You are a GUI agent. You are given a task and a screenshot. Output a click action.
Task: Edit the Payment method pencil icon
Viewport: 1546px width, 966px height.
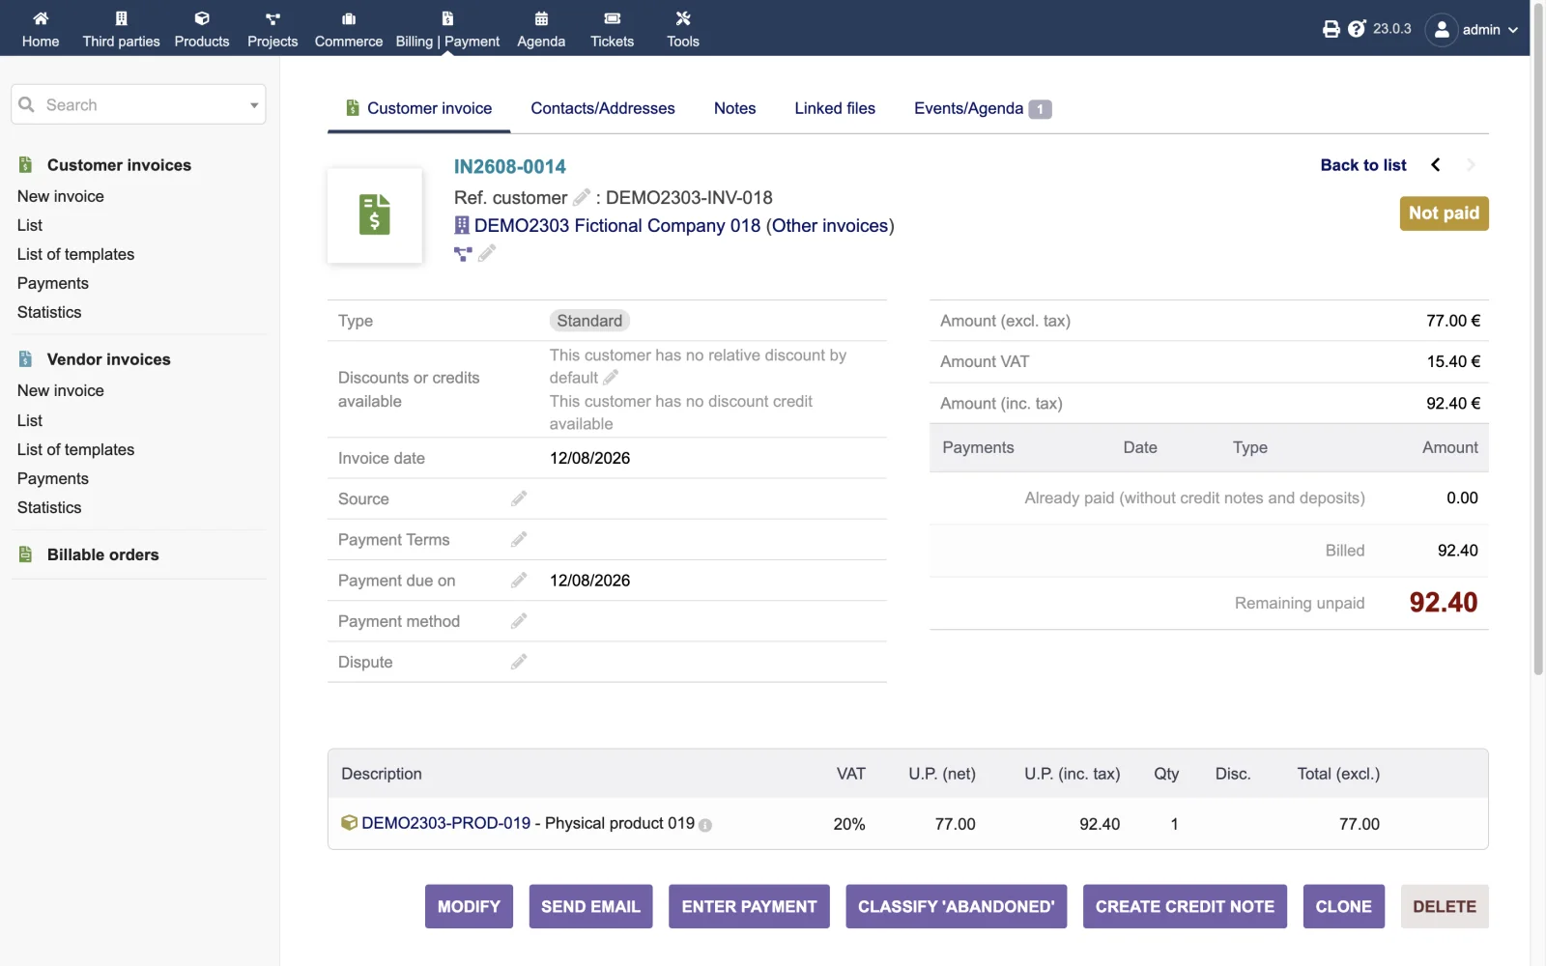pos(519,621)
